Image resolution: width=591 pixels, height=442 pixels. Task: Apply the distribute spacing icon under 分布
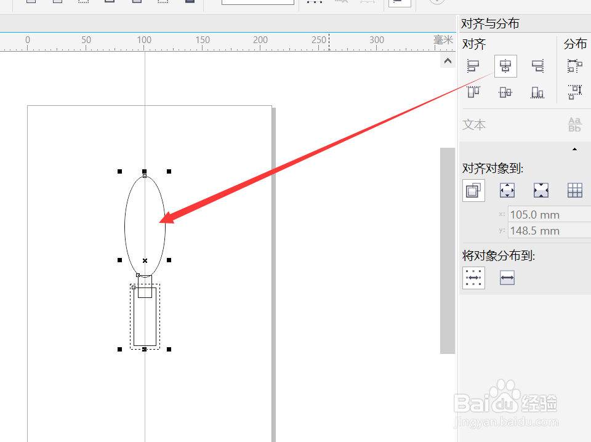574,93
